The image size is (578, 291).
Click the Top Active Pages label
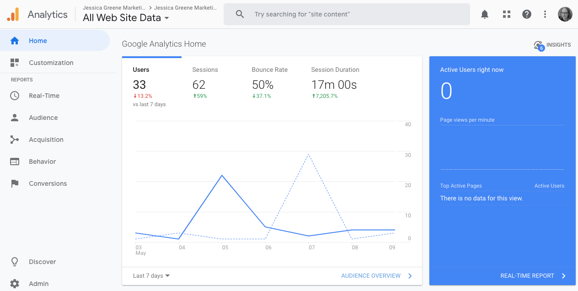461,186
